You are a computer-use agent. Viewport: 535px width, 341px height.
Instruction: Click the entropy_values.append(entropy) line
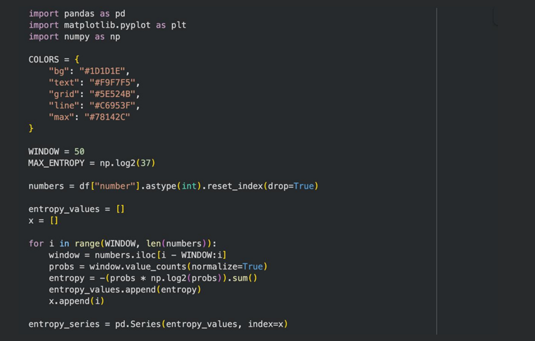click(125, 290)
